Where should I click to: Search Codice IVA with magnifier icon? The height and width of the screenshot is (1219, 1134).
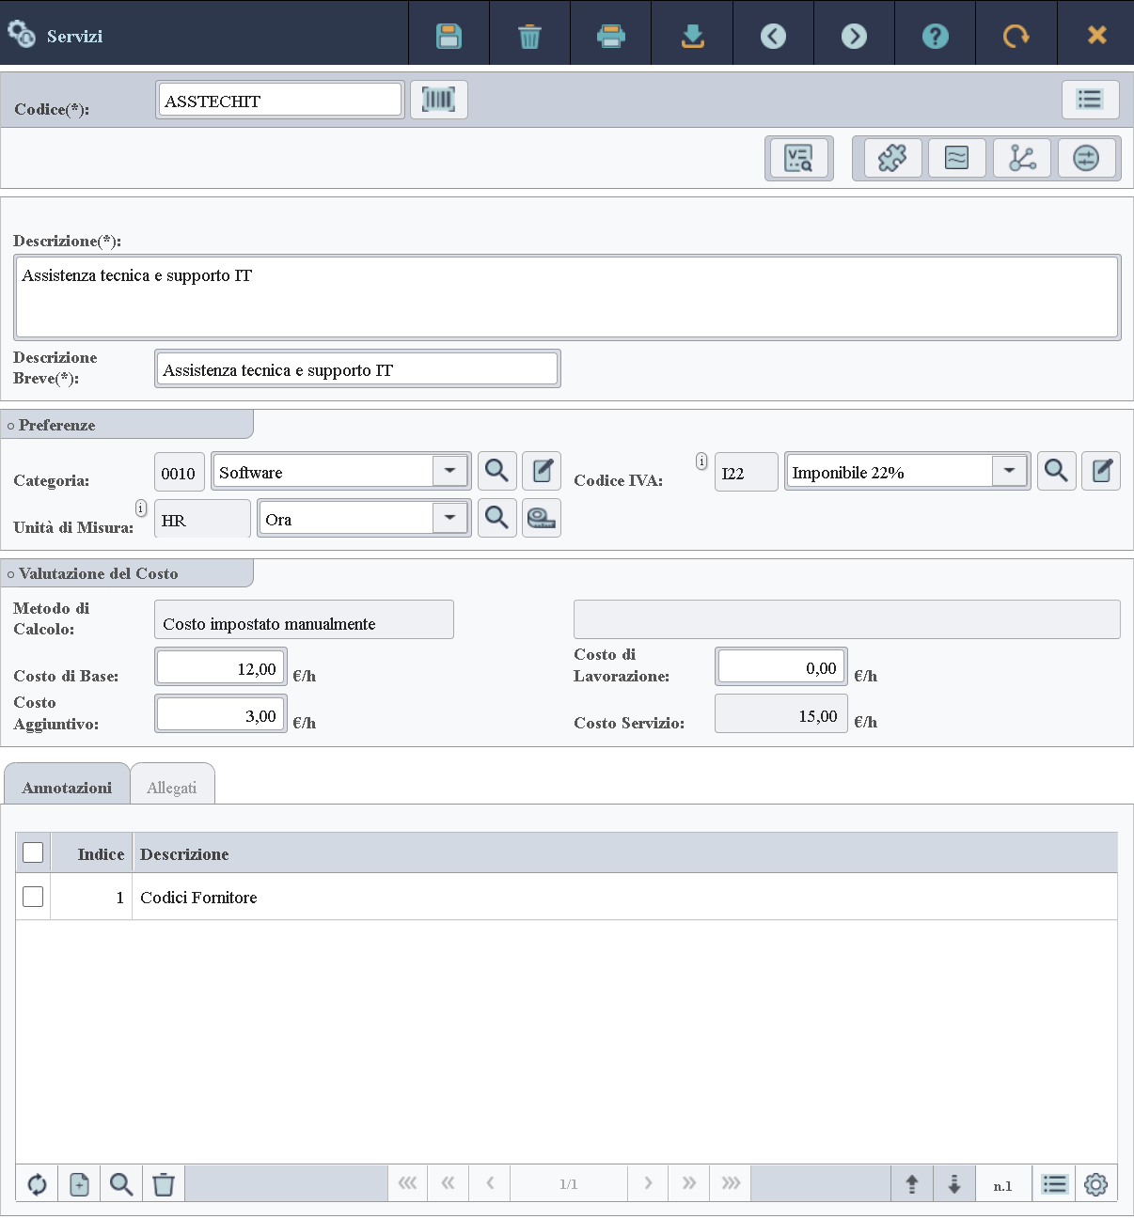1056,471
